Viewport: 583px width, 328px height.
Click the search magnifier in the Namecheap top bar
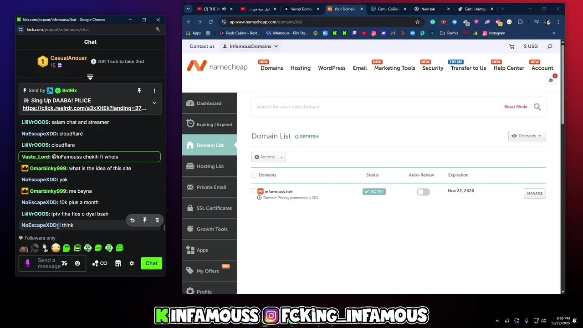point(550,46)
